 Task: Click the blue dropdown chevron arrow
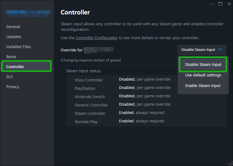click(x=220, y=50)
